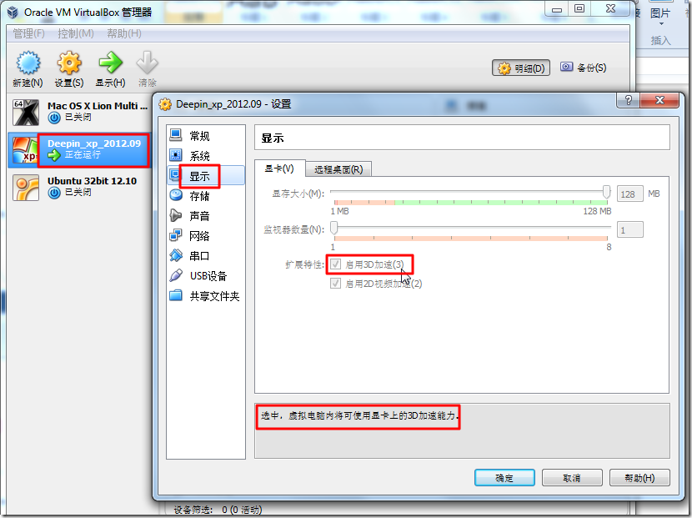Click the 明细(D) details toggle button

[521, 68]
